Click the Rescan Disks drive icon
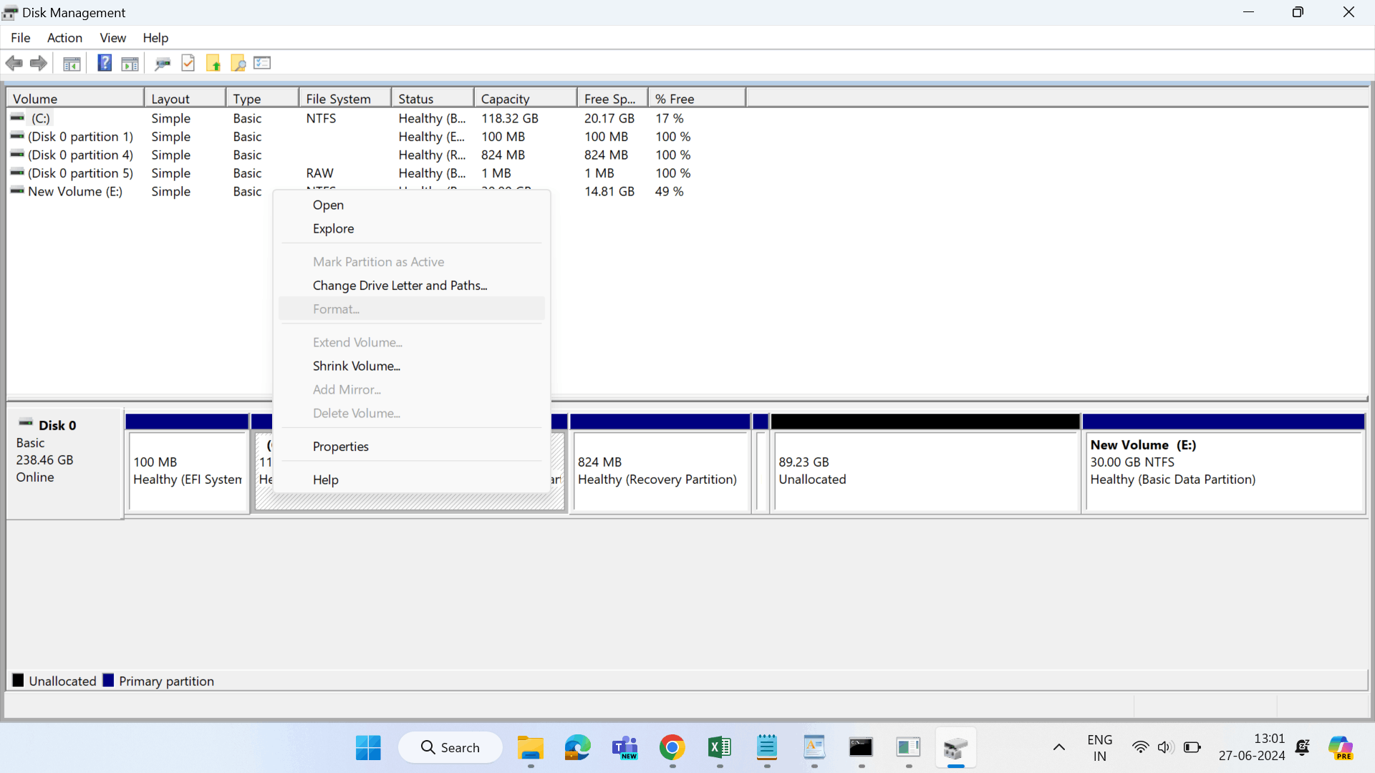1375x773 pixels. [x=163, y=64]
